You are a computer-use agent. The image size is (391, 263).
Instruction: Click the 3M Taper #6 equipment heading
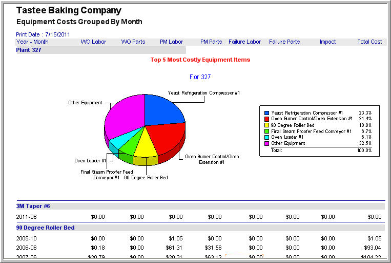(33, 206)
